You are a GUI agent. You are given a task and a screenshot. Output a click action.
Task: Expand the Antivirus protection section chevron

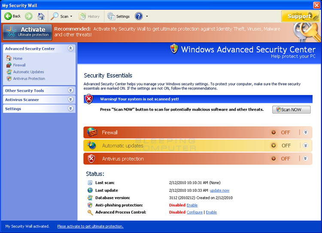tap(305, 158)
